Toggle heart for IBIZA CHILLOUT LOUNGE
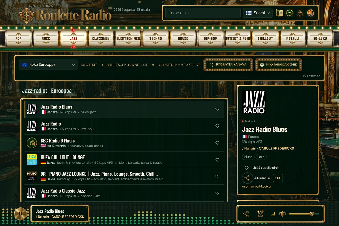 [x=218, y=160]
